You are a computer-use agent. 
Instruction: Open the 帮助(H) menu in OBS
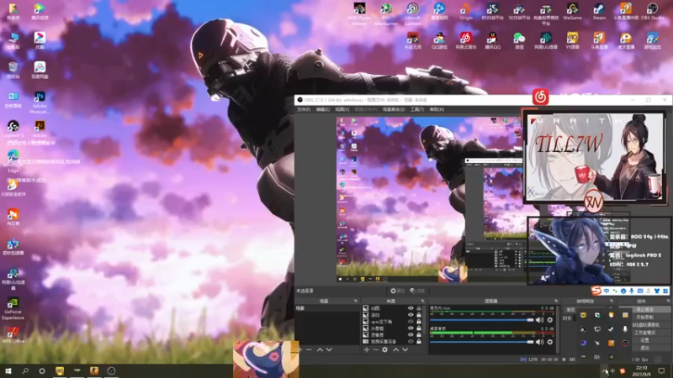pos(437,110)
